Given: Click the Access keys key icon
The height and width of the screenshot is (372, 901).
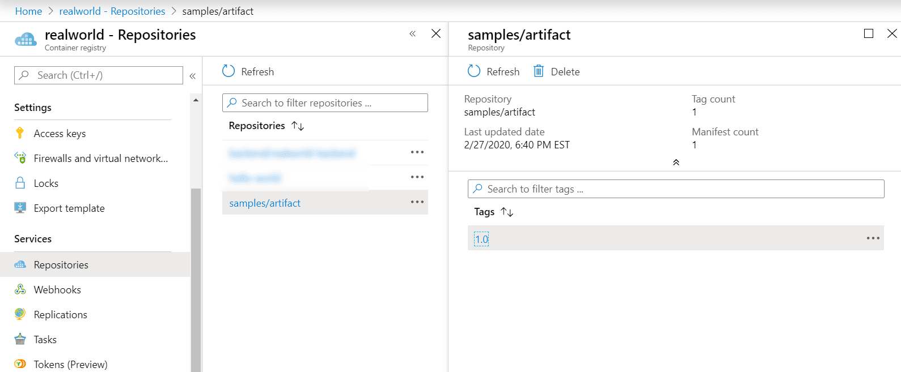Looking at the screenshot, I should coord(20,133).
